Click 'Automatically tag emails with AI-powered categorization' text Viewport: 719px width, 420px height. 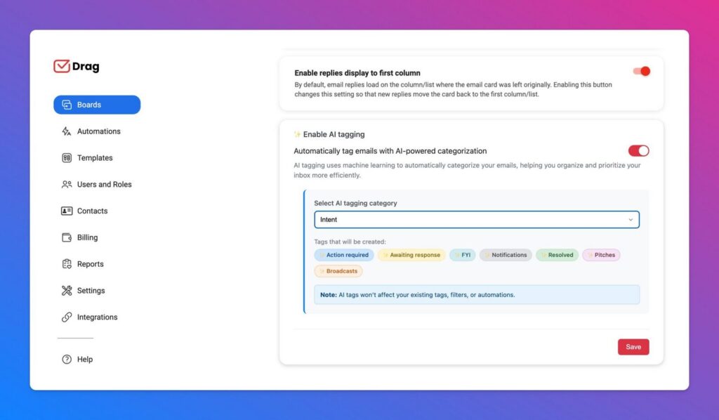coord(390,151)
